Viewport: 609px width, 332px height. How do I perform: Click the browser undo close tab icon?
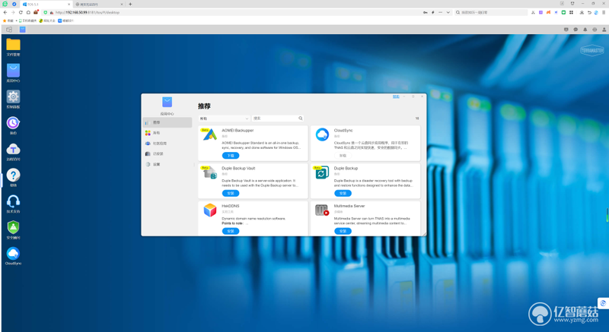coord(588,12)
